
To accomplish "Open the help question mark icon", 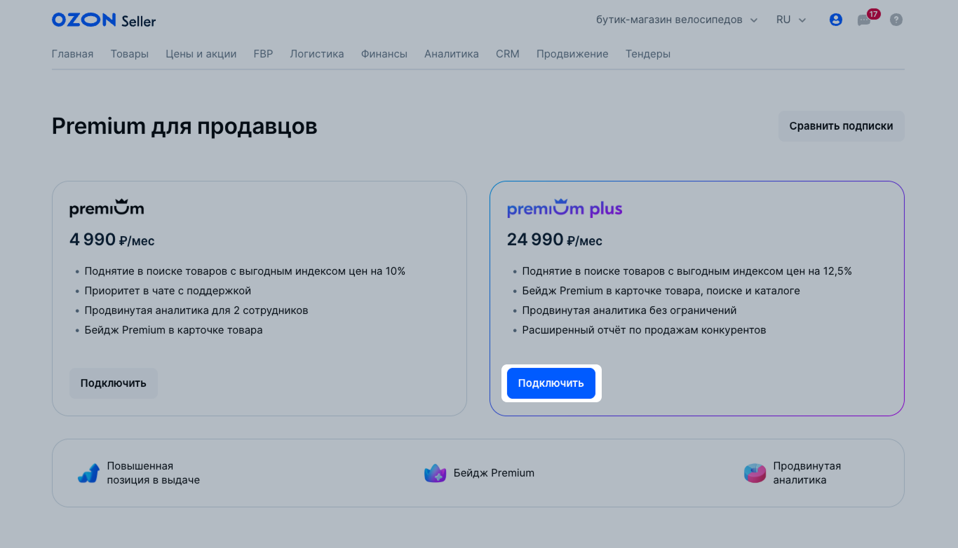I will [x=896, y=20].
